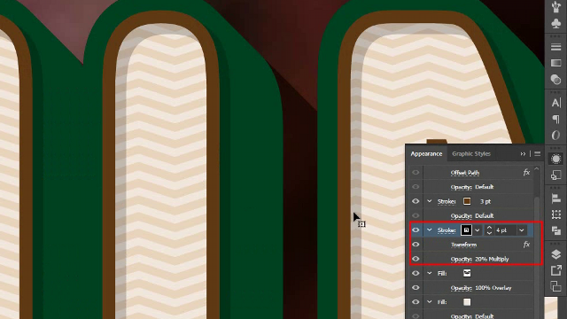Toggle visibility of 3 pt Stroke

[x=416, y=201]
